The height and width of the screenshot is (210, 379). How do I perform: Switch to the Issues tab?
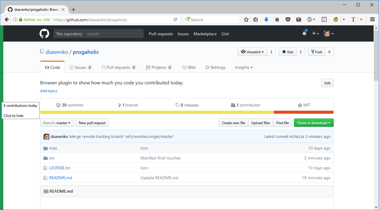click(81, 68)
